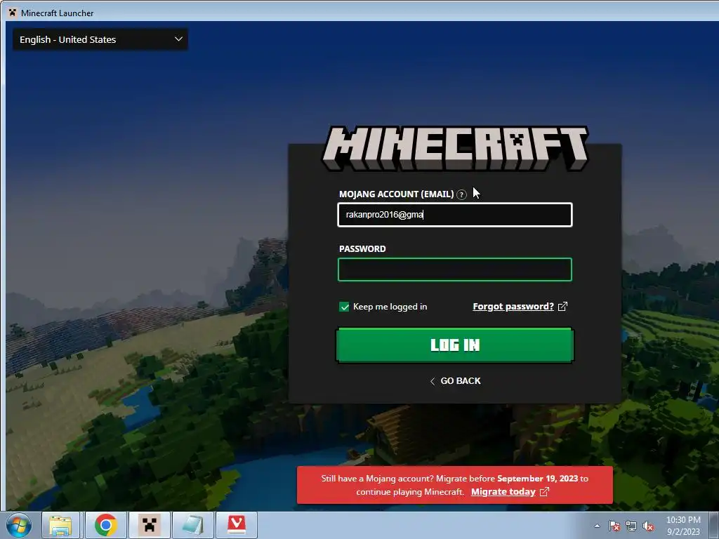Open the Notepad taskbar icon
The image size is (719, 539).
pos(193,525)
